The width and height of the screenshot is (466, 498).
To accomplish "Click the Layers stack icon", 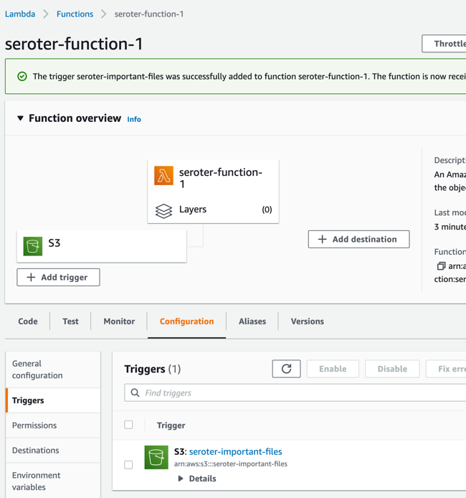I will coord(163,210).
